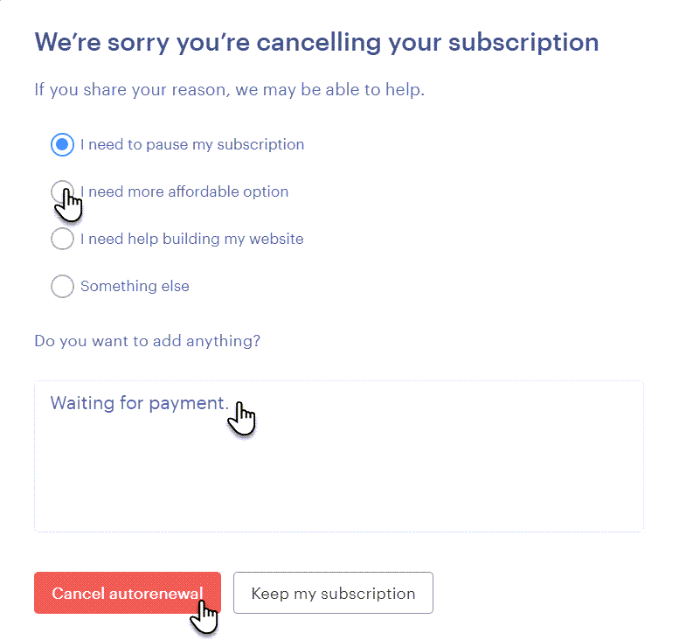The height and width of the screenshot is (640, 679).
Task: Pick the 'Something else' radio button
Action: [62, 286]
